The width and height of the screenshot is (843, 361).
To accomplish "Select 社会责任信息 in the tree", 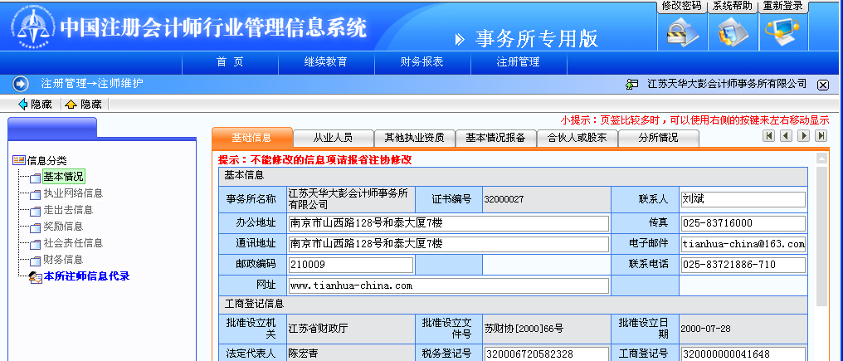I will click(x=73, y=243).
